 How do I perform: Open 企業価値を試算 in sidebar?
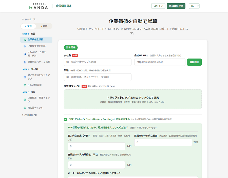coord(36,40)
